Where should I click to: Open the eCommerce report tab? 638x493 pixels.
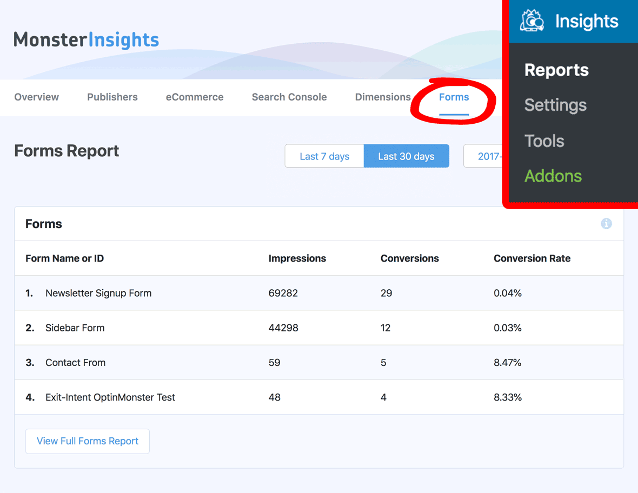click(x=195, y=97)
